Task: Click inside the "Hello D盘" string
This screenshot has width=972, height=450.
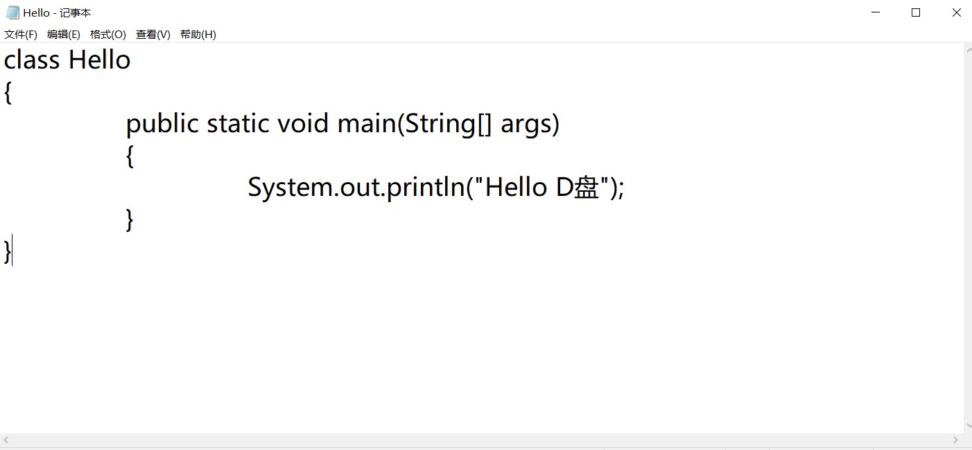Action: (x=541, y=188)
